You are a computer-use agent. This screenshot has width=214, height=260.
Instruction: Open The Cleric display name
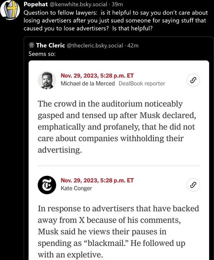coord(50,45)
